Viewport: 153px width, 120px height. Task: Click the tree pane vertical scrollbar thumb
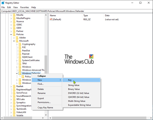coord(46,65)
